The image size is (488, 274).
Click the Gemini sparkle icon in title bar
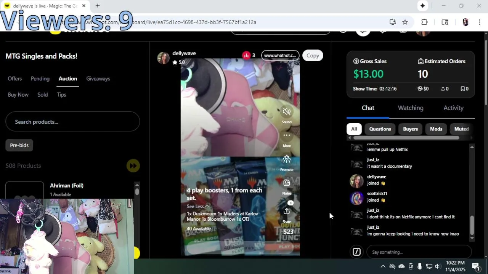point(422,6)
